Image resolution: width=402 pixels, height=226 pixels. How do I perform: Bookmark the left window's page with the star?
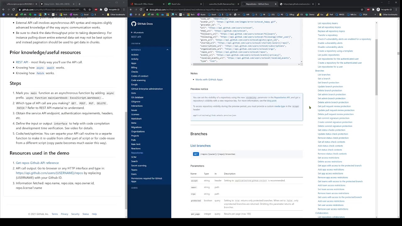(90, 9)
